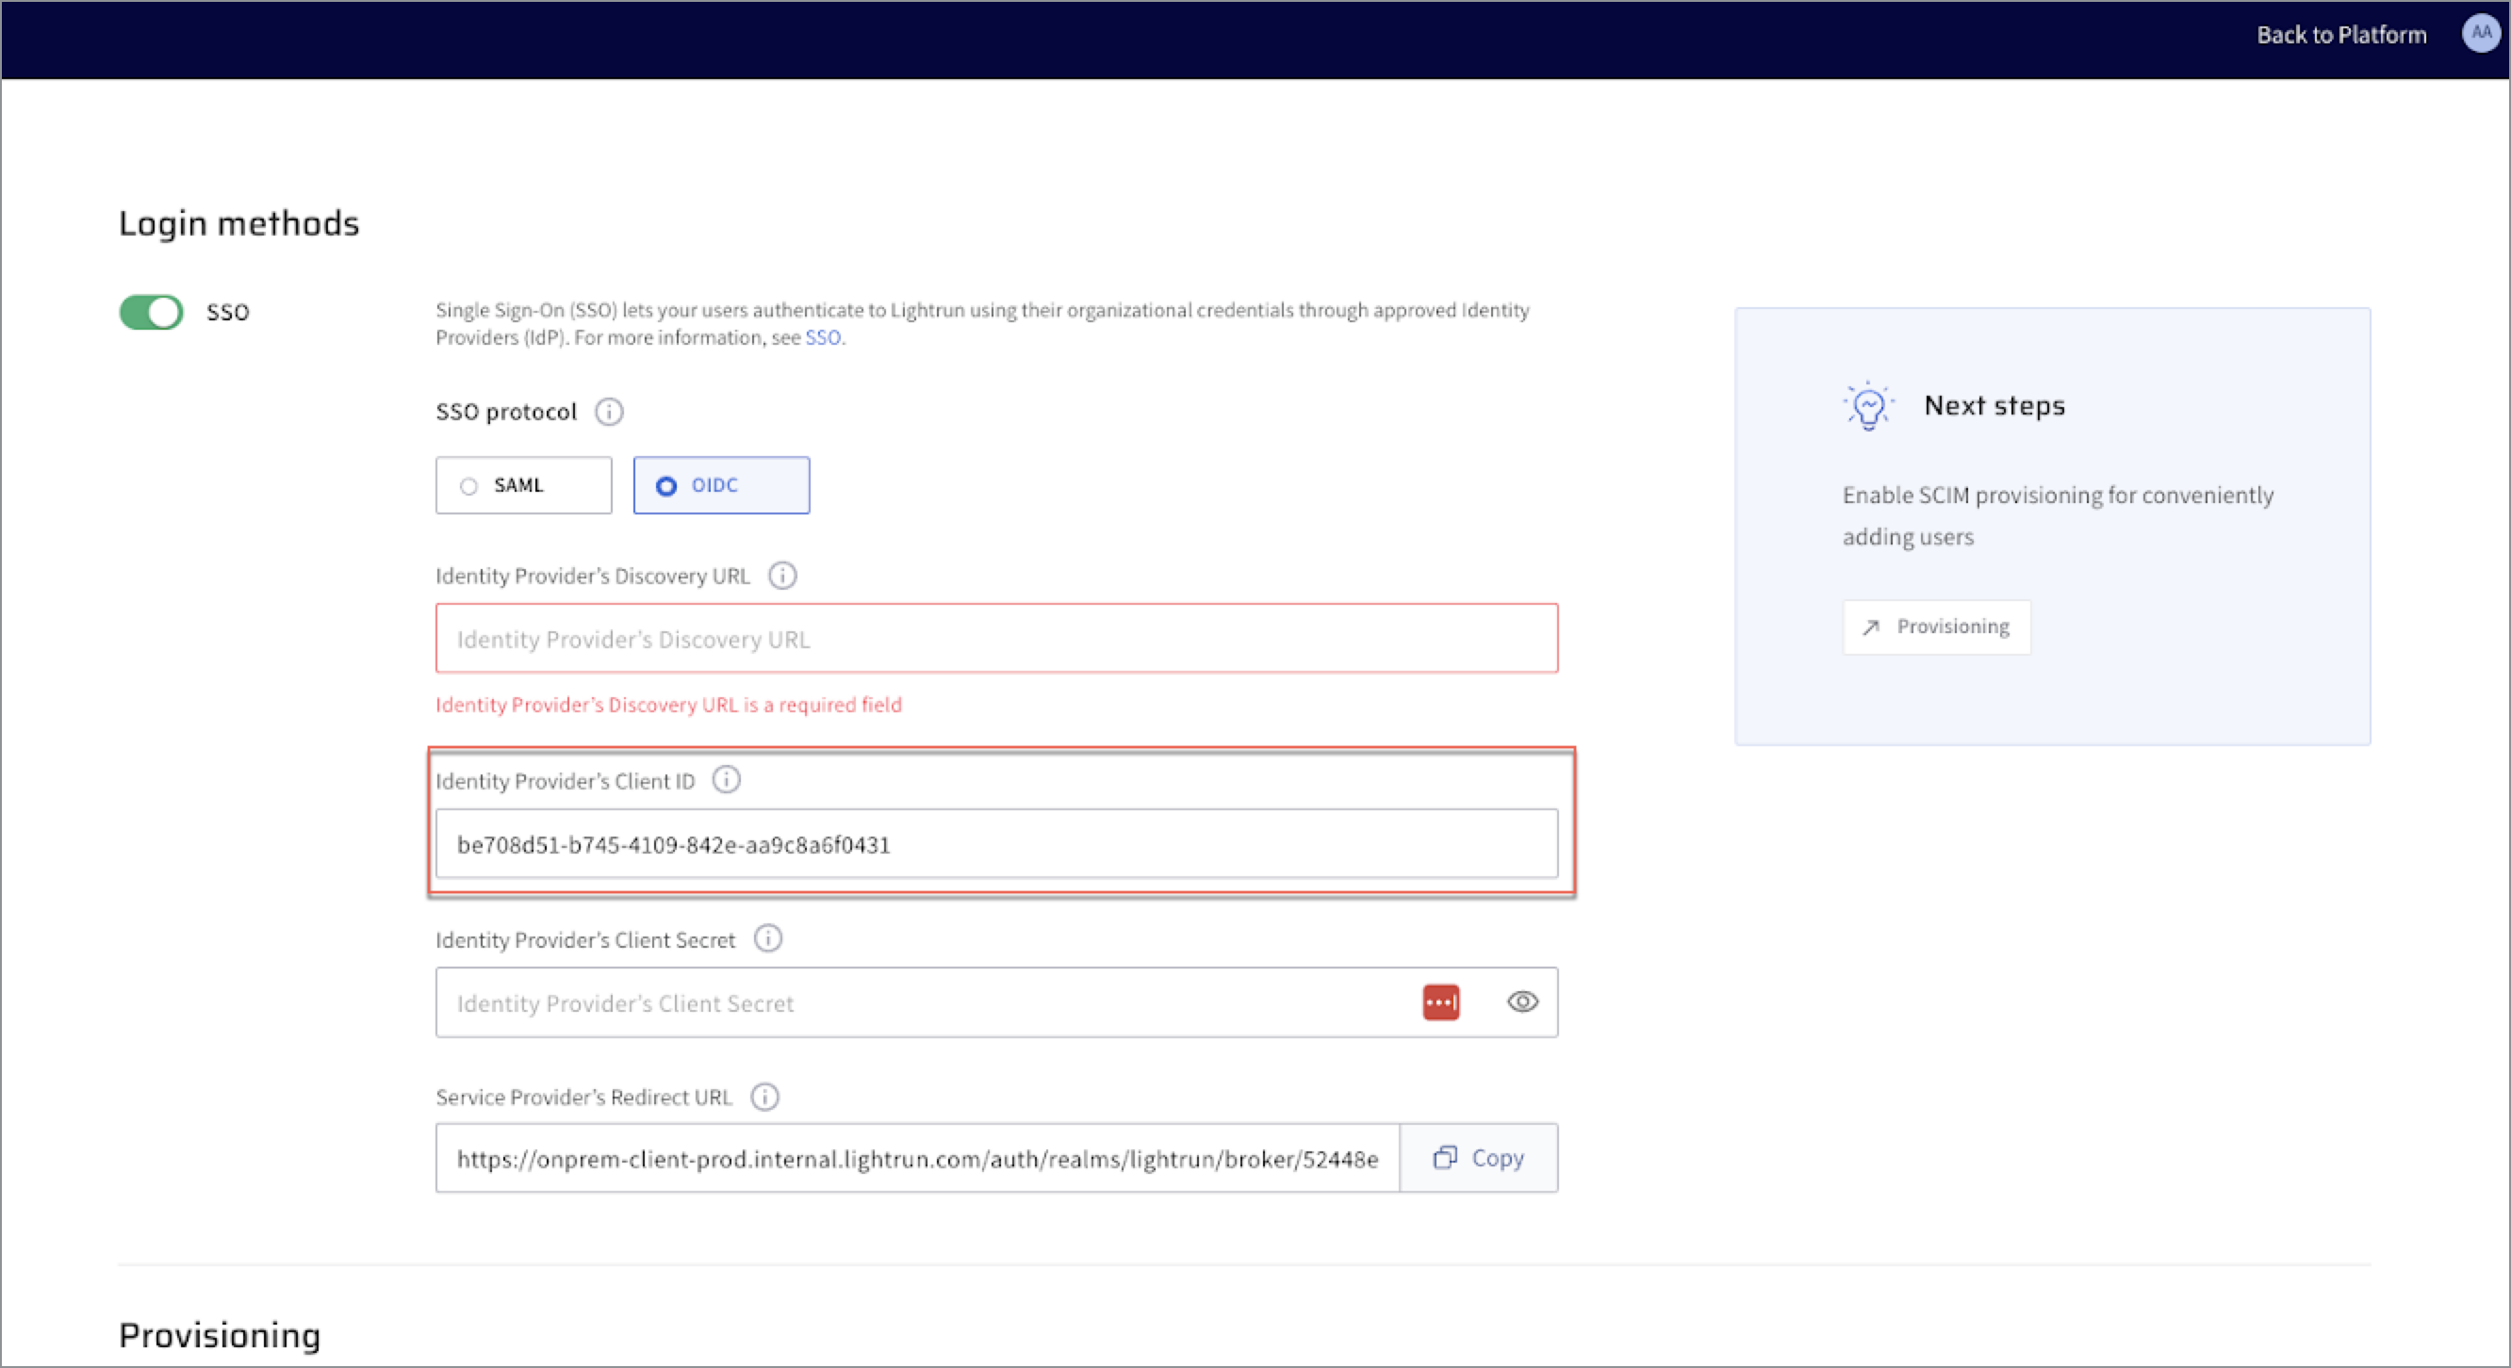Open the SSO documentation link

(x=822, y=337)
